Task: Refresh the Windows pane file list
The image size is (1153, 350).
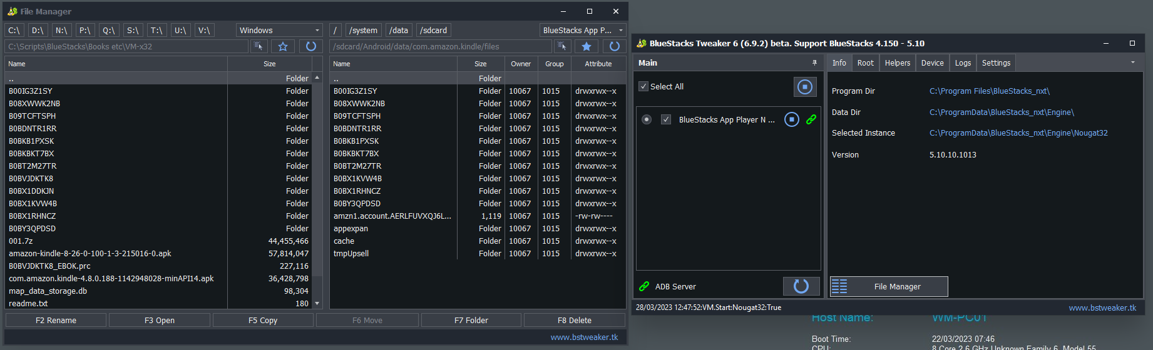Action: (310, 46)
